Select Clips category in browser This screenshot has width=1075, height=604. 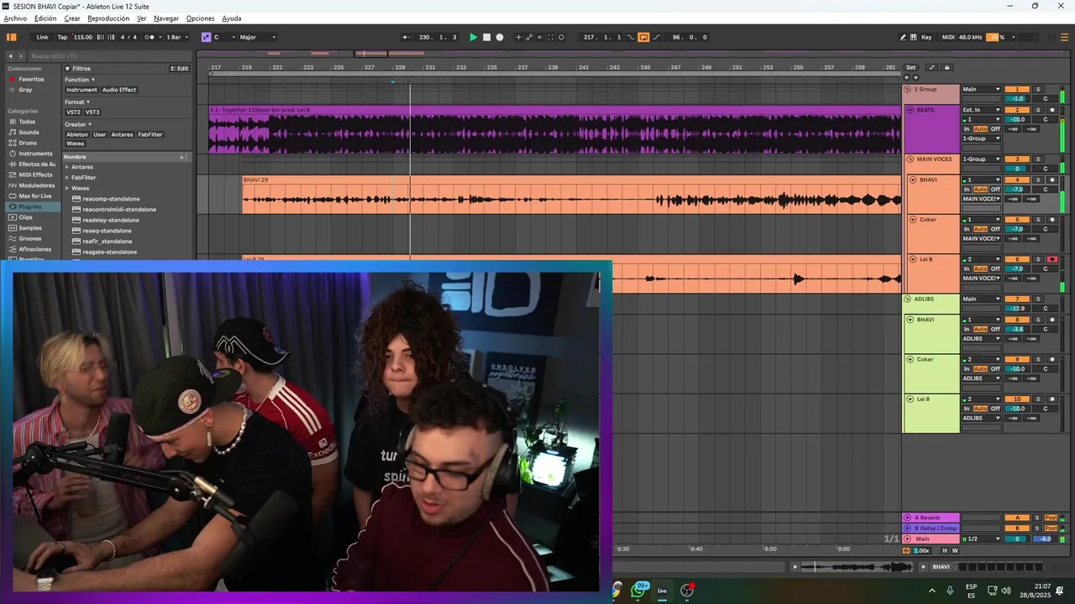coord(26,217)
